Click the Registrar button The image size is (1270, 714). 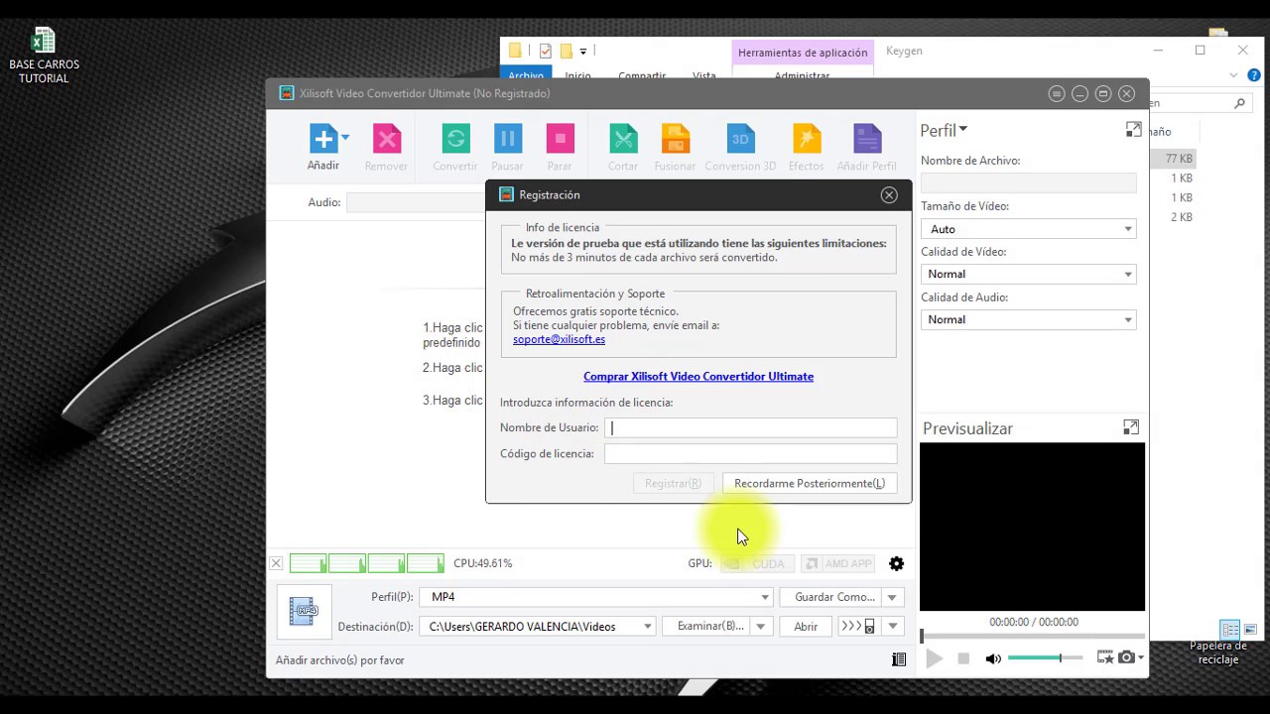pos(673,484)
